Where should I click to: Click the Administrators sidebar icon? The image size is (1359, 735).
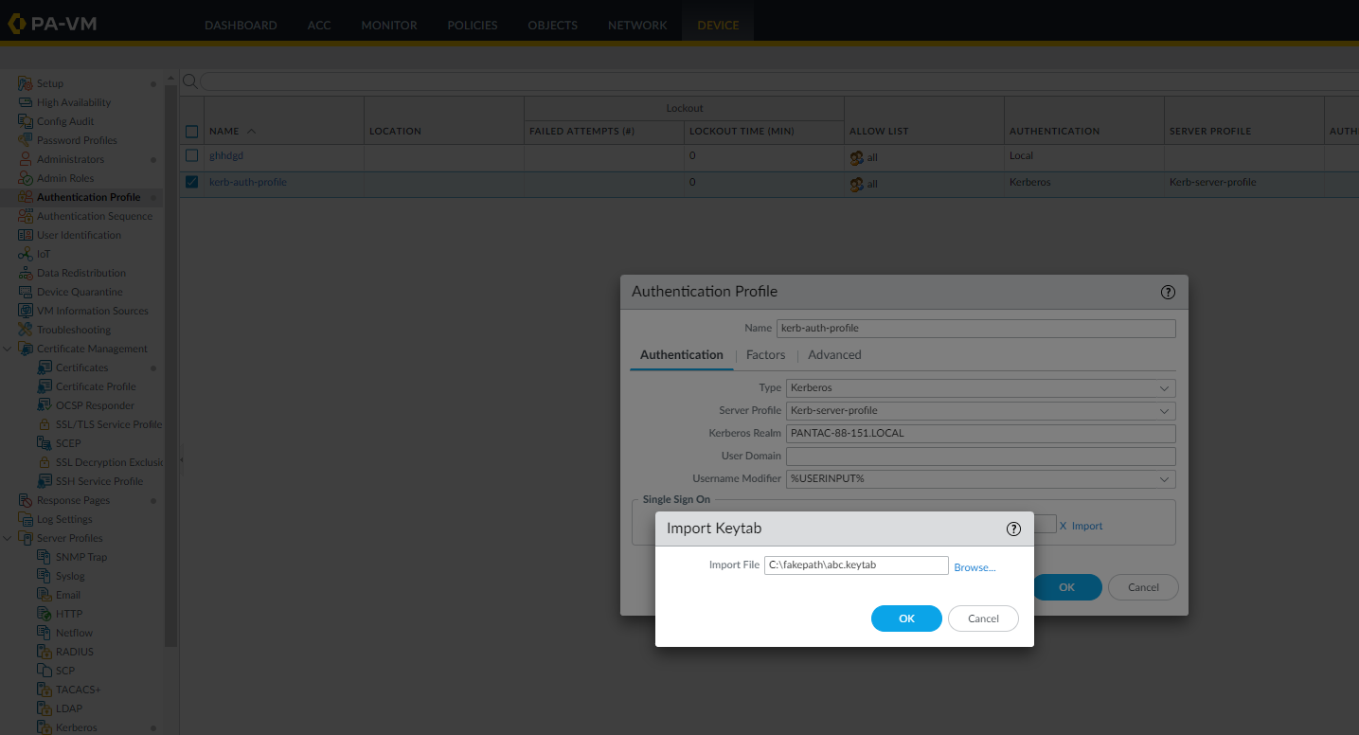(26, 159)
